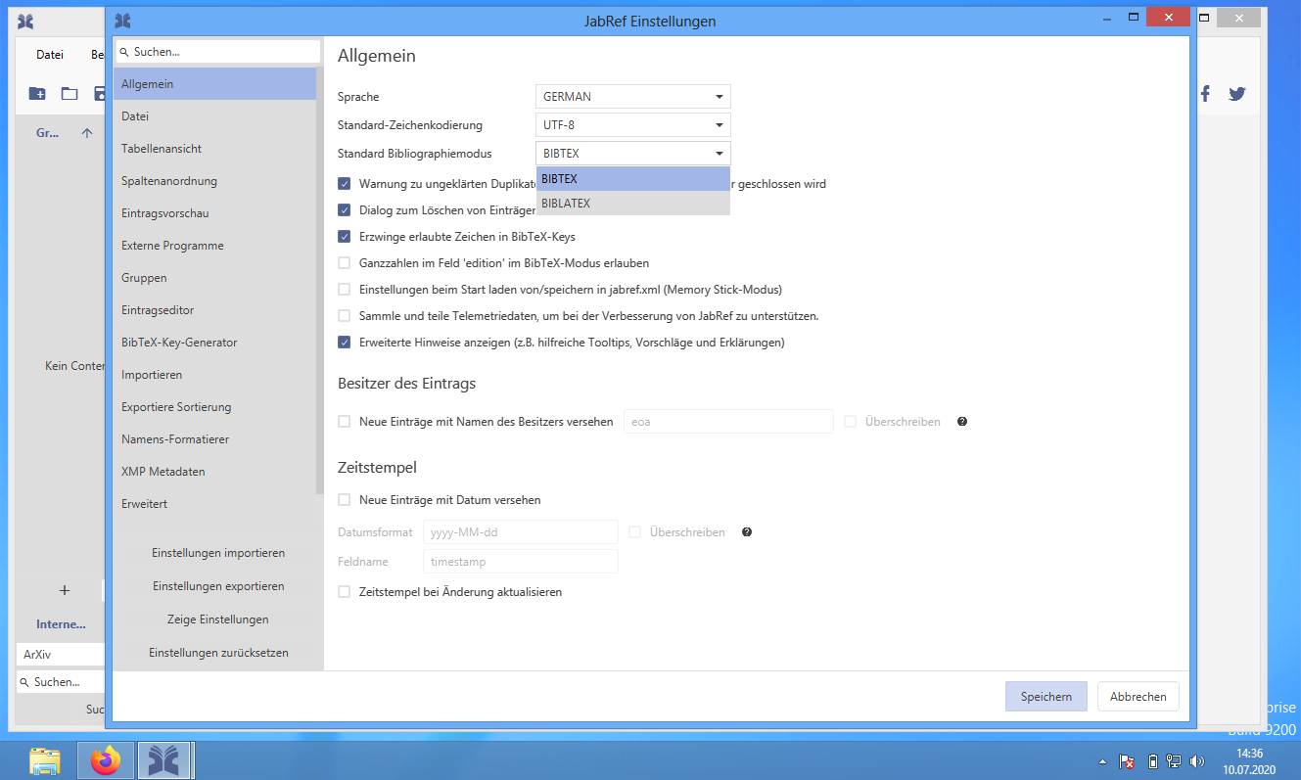Click Einstellungen exportieren button
The width and height of the screenshot is (1301, 780).
click(218, 586)
